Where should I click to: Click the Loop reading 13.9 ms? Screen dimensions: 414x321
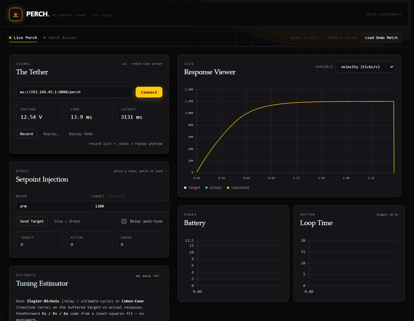pyautogui.click(x=81, y=117)
